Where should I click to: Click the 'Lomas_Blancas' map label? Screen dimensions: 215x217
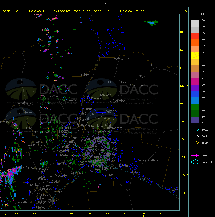click(x=148, y=160)
